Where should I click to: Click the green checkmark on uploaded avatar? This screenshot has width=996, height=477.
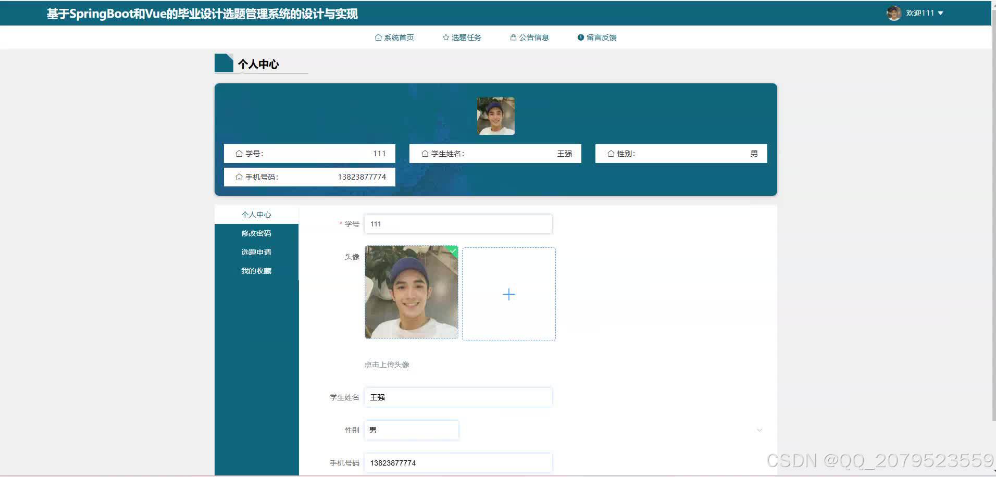click(452, 251)
